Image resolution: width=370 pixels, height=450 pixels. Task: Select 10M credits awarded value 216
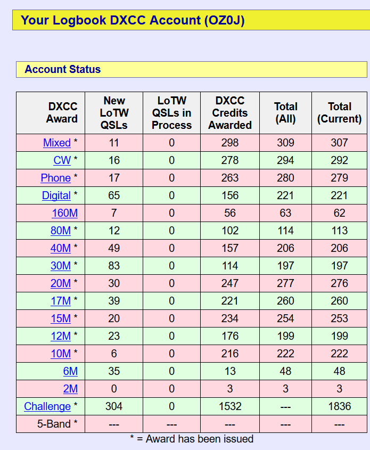[x=230, y=354]
